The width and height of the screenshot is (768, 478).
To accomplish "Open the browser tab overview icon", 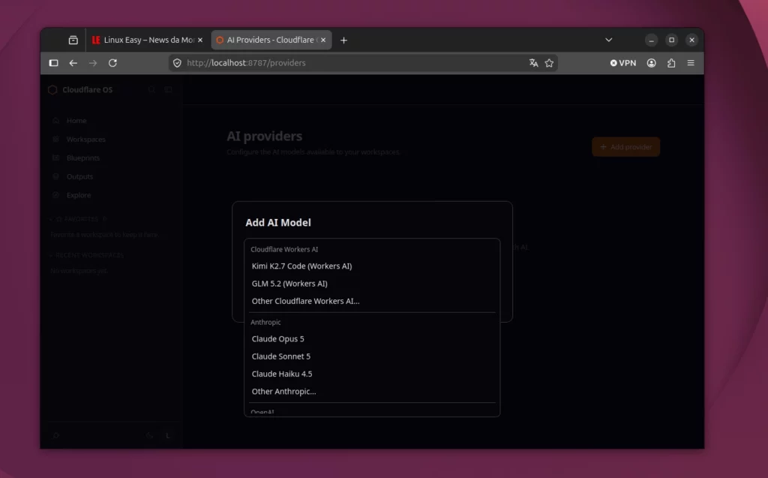I will tap(73, 41).
